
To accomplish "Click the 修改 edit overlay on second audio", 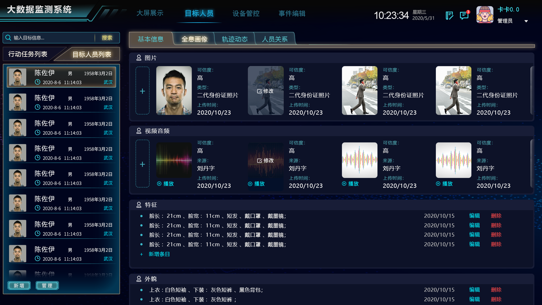I will pos(265,160).
